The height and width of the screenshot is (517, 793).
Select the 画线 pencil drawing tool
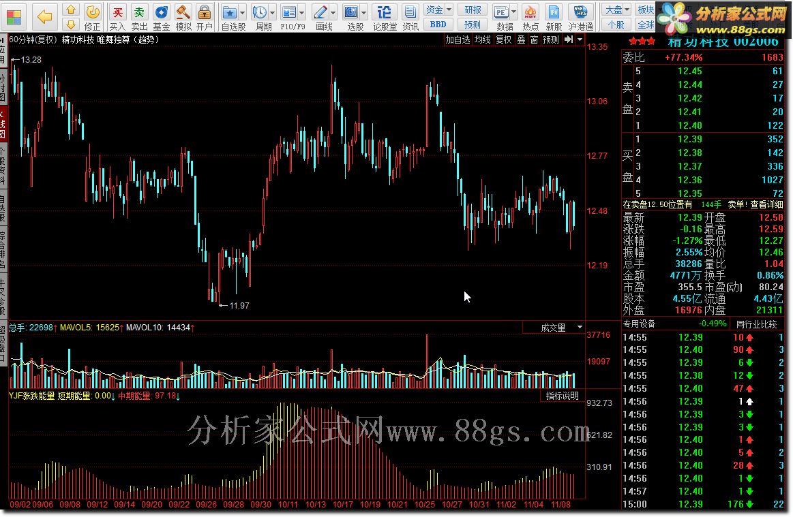point(320,12)
